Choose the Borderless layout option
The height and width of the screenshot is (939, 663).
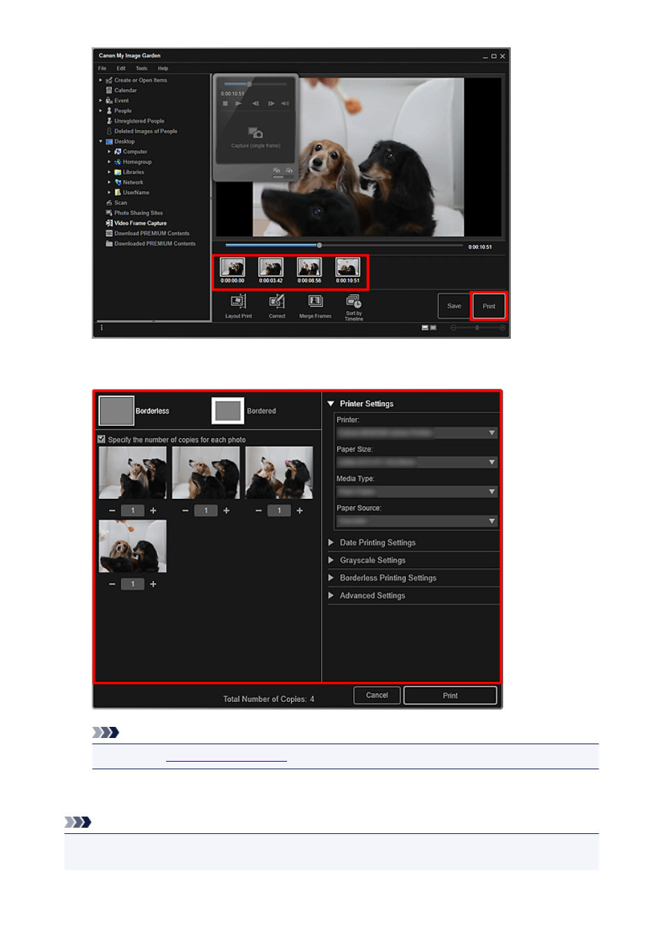134,411
